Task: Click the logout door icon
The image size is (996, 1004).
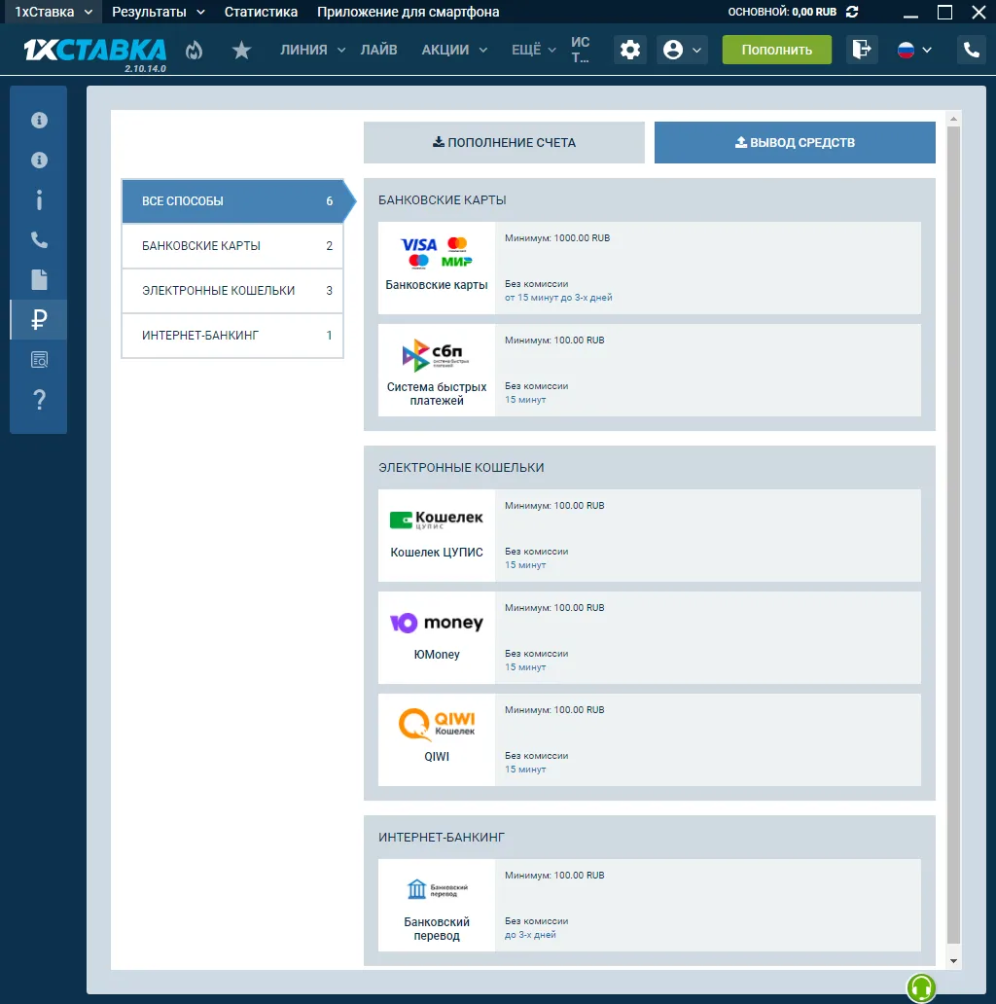Action: (x=861, y=50)
